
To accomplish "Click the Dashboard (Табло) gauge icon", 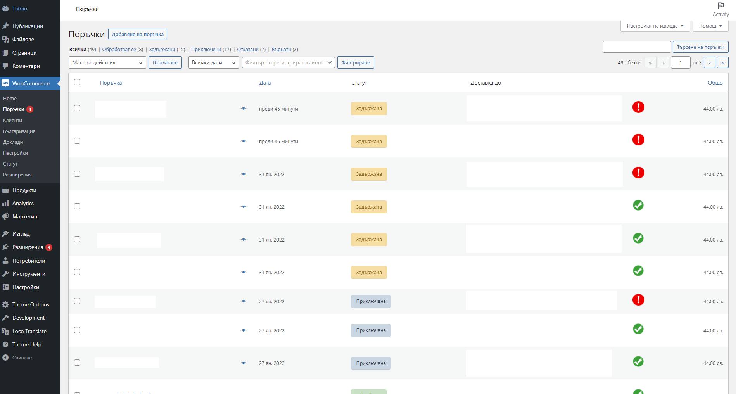I will pyautogui.click(x=5, y=9).
